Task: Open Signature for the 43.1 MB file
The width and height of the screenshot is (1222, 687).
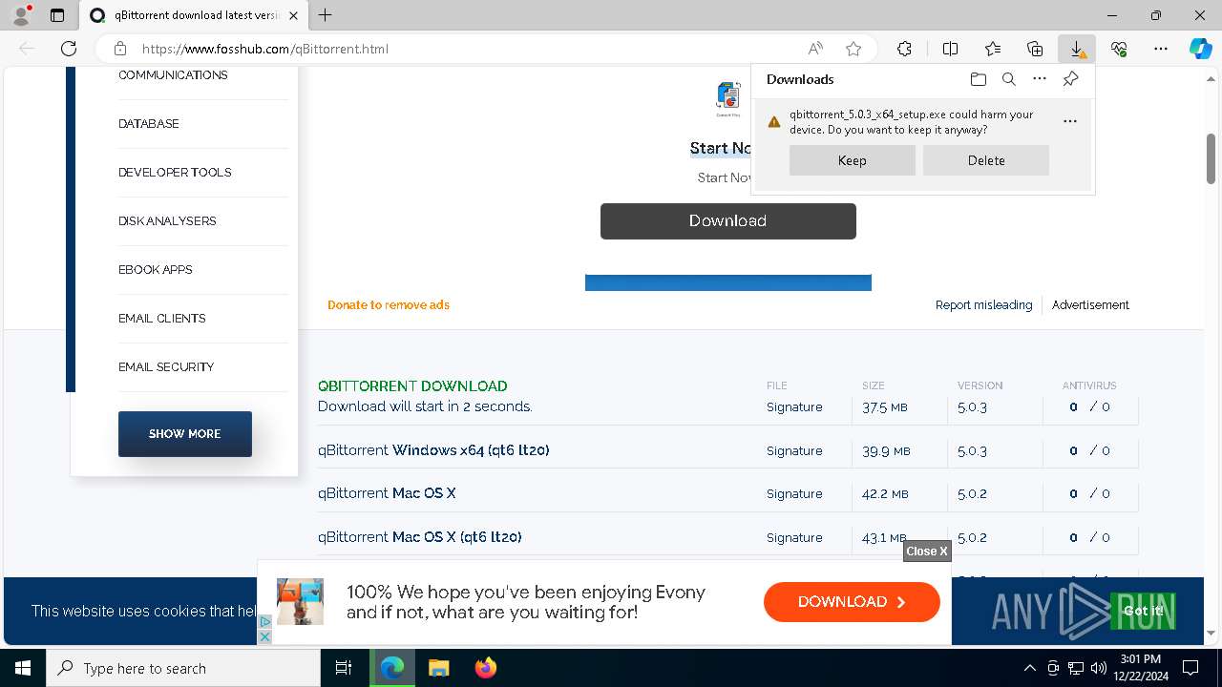Action: click(794, 538)
